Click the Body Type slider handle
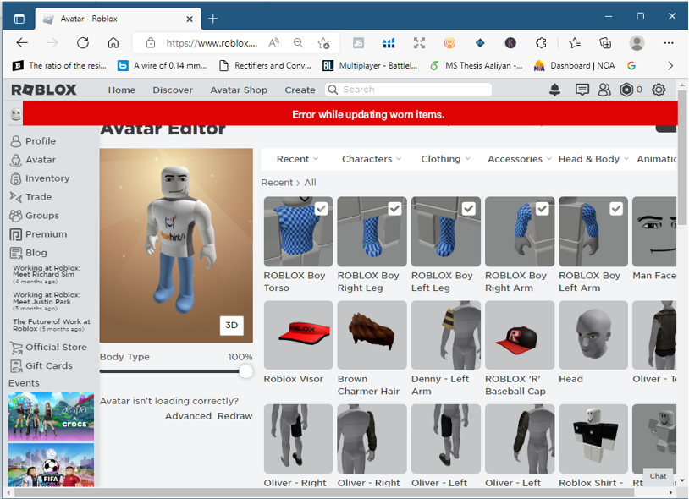 coord(245,371)
